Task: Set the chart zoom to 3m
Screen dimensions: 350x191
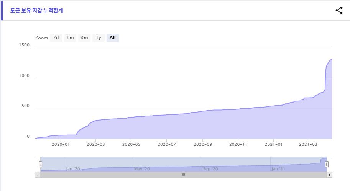Action: pos(84,38)
